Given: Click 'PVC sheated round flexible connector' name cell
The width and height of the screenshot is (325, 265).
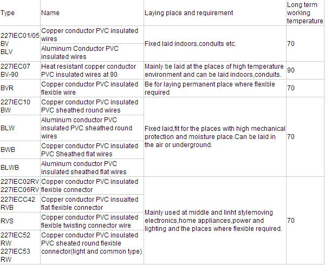Looking at the screenshot, I should pyautogui.click(x=92, y=247).
